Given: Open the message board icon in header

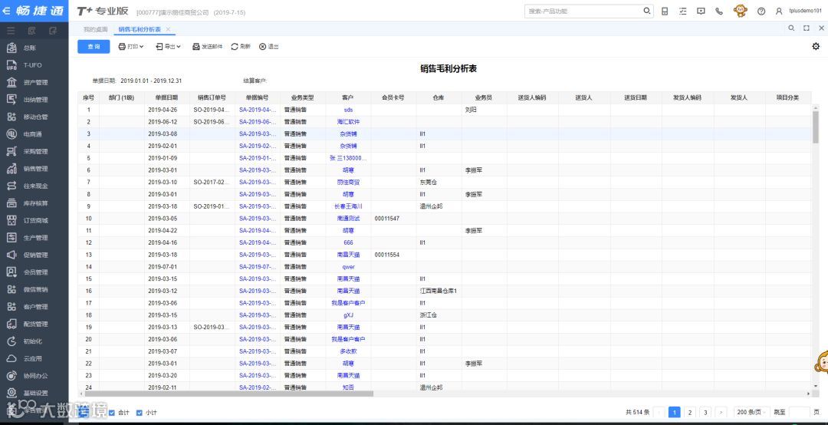Looking at the screenshot, I should 701,11.
